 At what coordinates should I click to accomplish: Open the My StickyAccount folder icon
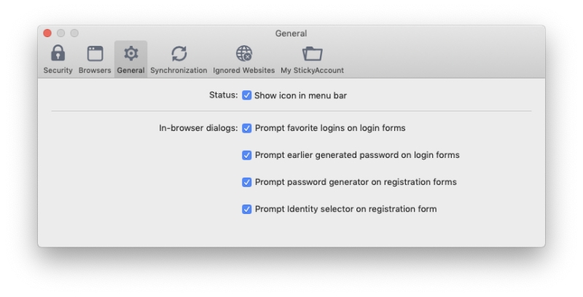313,53
